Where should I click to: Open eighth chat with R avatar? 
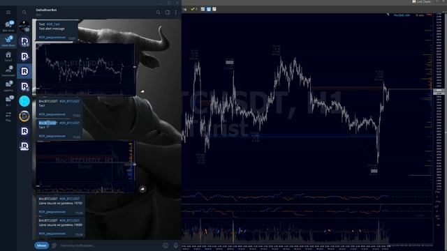point(24,131)
